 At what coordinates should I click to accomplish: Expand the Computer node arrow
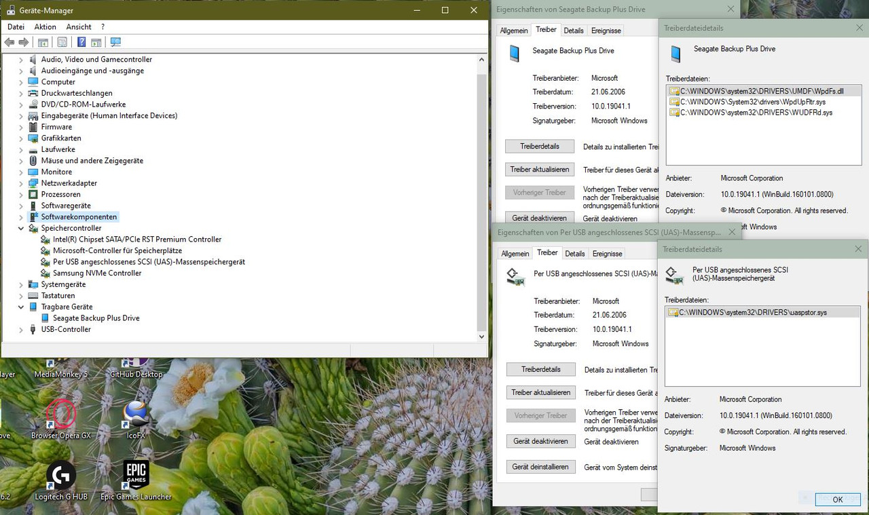pyautogui.click(x=20, y=81)
